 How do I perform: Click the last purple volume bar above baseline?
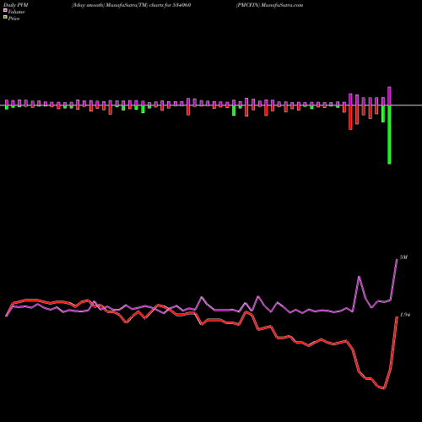pyautogui.click(x=389, y=96)
